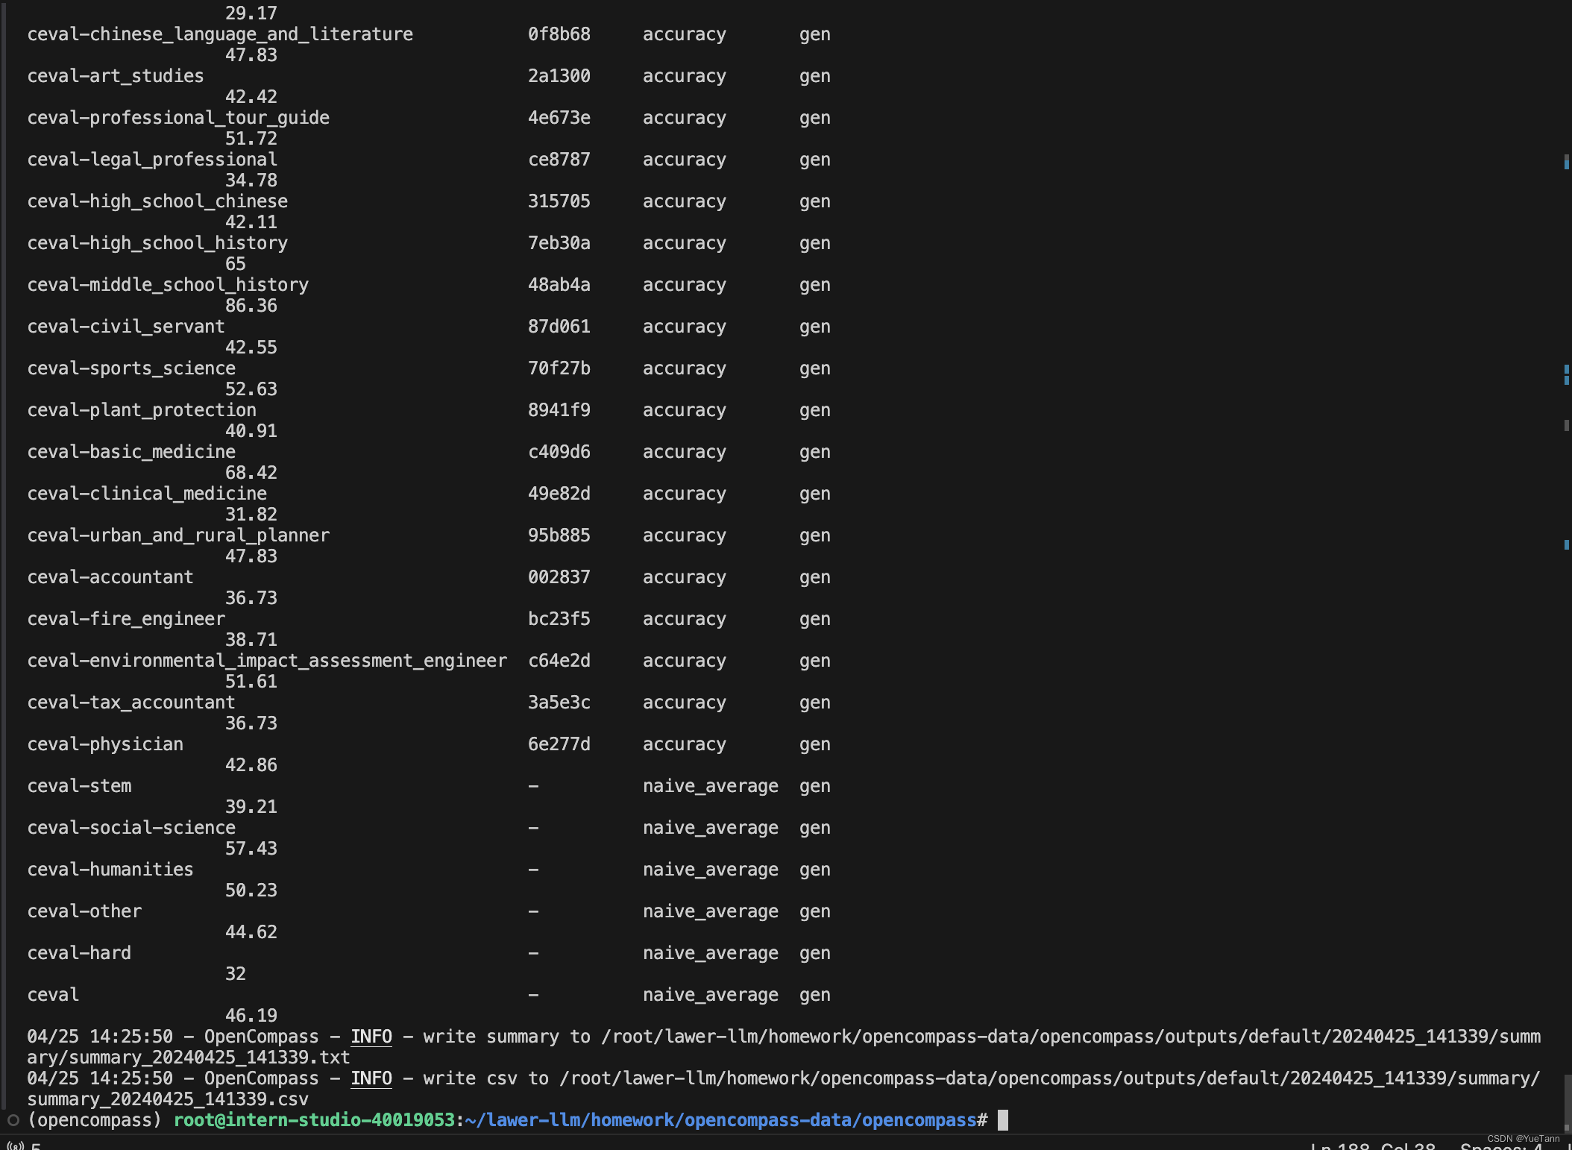1572x1150 pixels.
Task: Click score 68.42 under basic_medicine
Action: (x=251, y=473)
